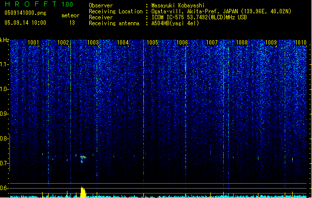Image resolution: width=312 pixels, height=198 pixels.
Task: Click the HROFFT program title
Action: [31, 4]
